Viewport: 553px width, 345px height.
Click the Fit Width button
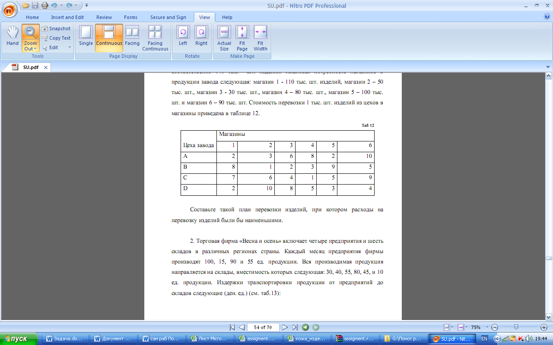click(261, 38)
